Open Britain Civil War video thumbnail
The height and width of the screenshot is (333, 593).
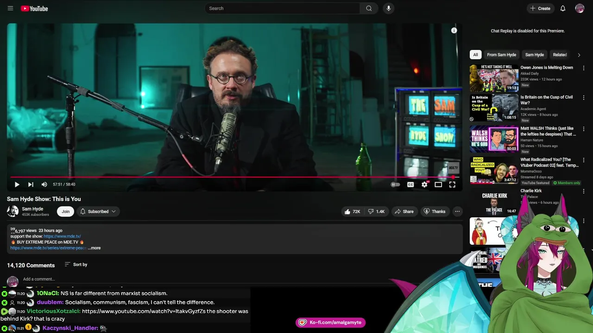click(494, 108)
